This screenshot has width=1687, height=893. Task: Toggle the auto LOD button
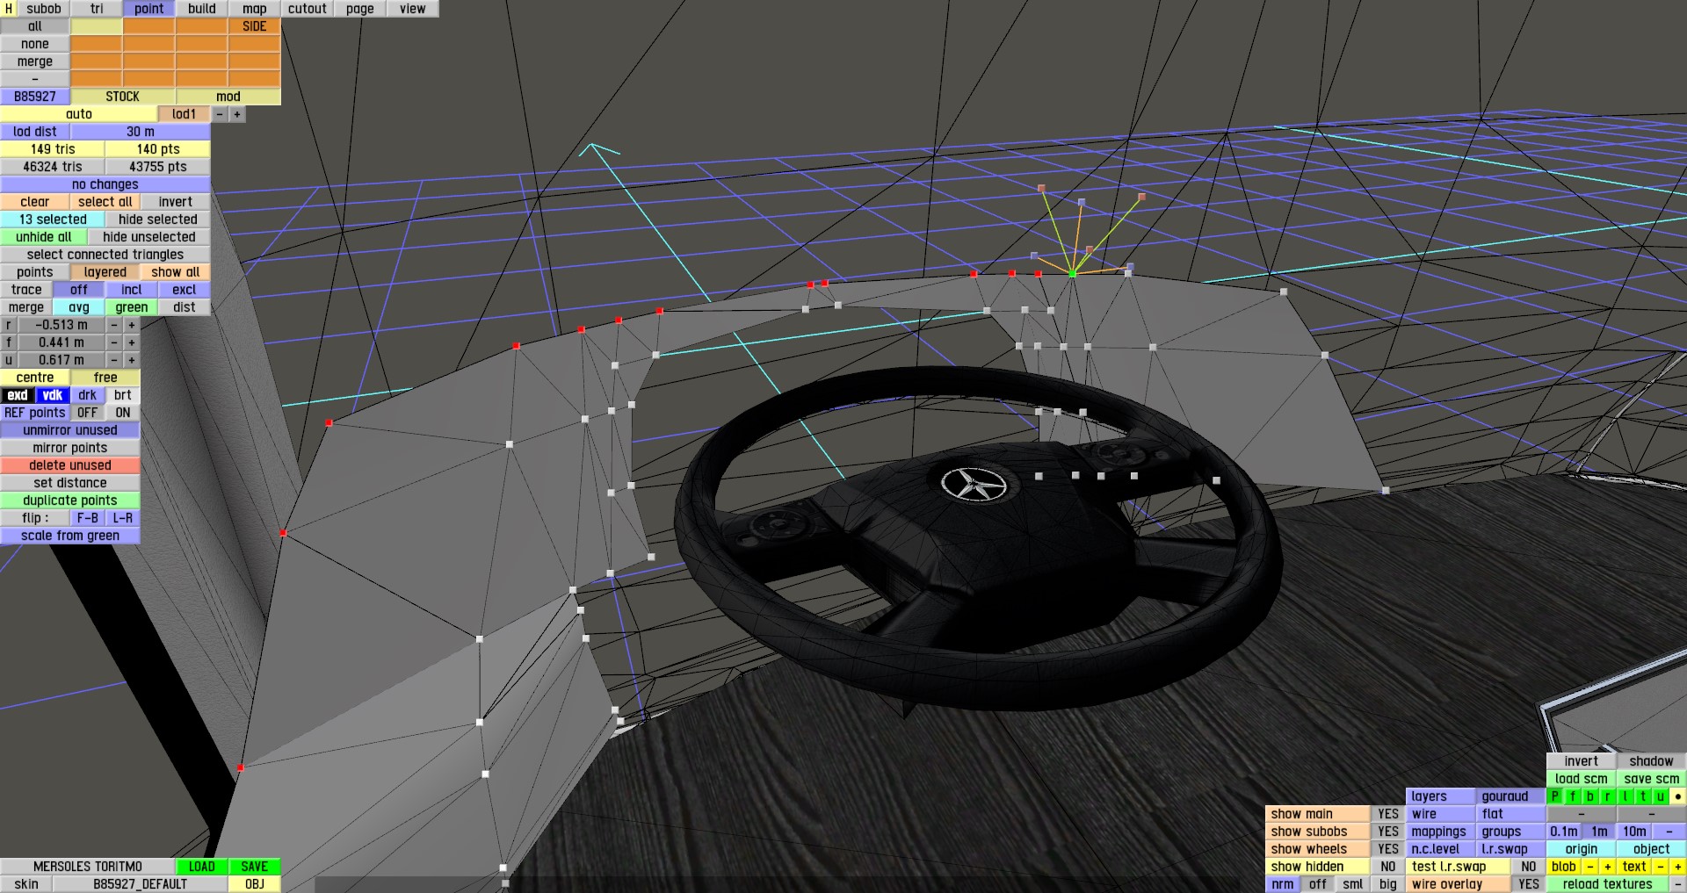click(x=79, y=114)
